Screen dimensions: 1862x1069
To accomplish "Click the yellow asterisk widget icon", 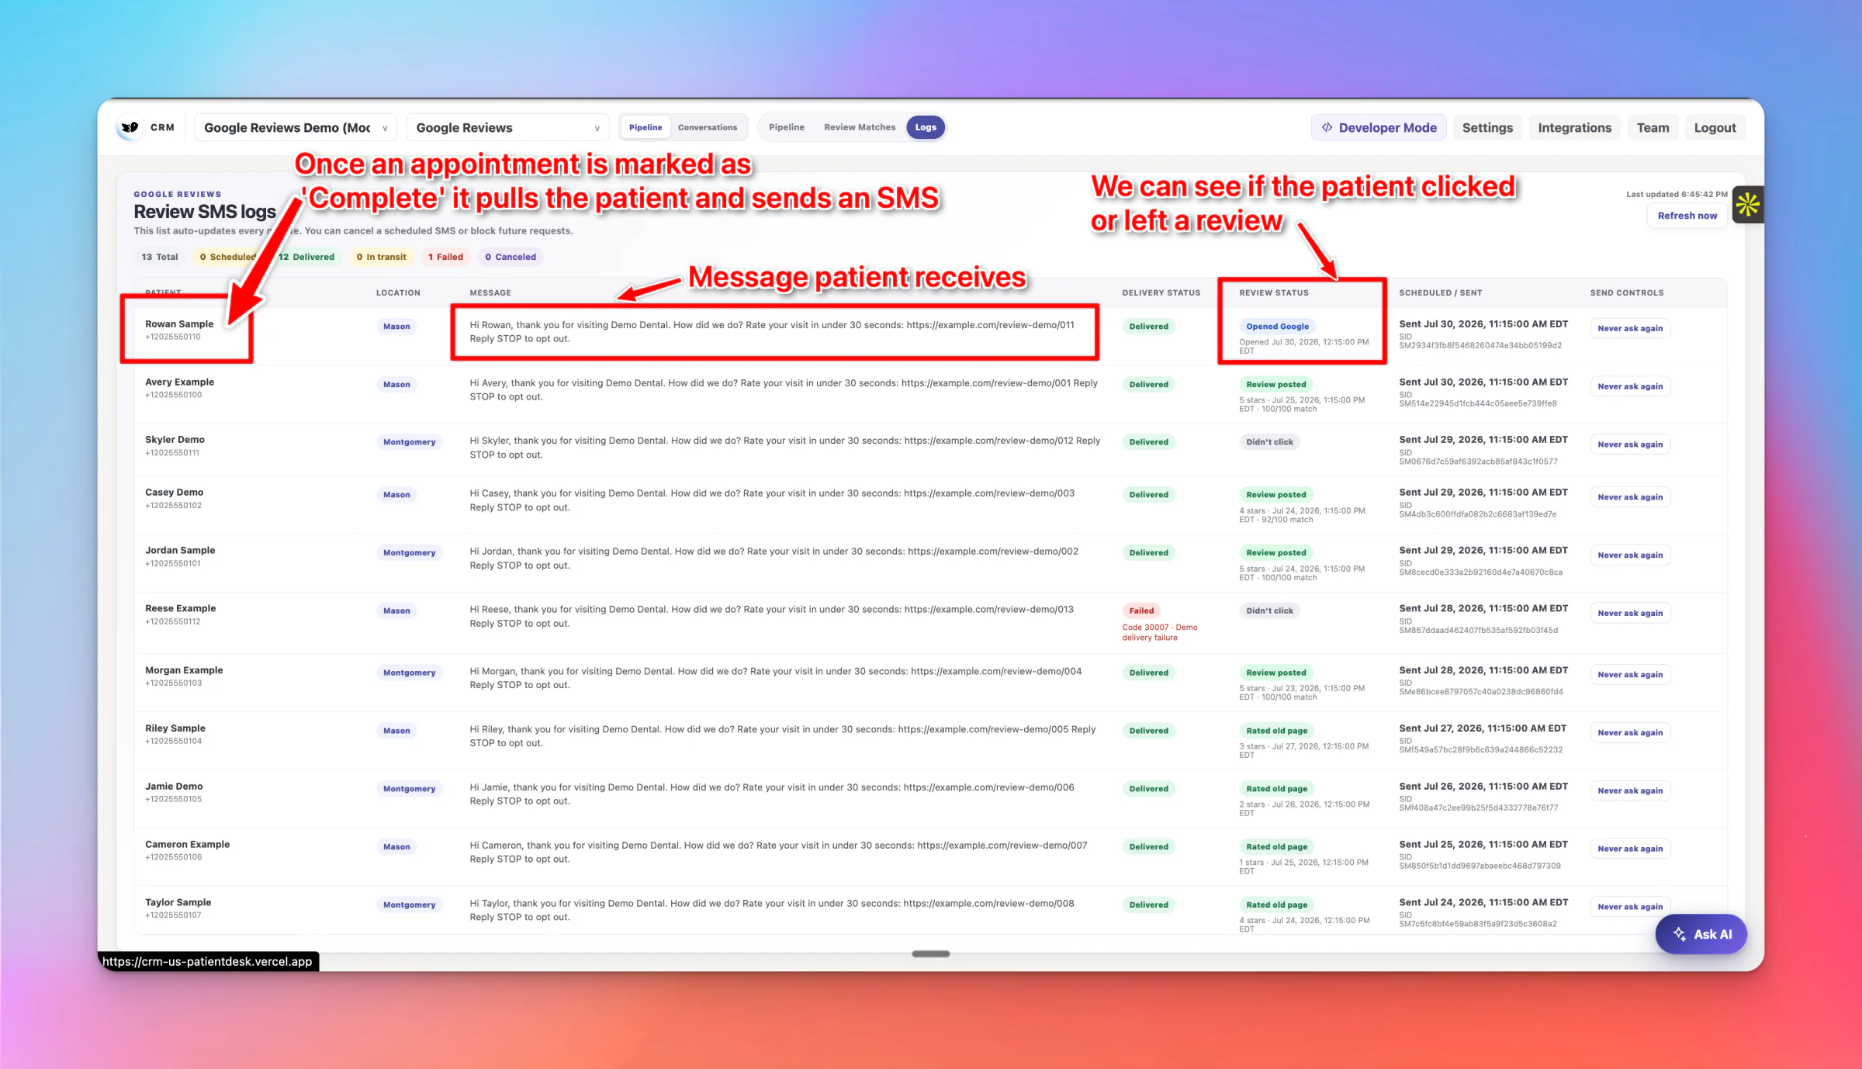I will click(1748, 205).
